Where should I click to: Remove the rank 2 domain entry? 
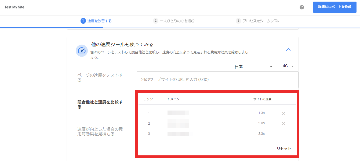coord(283,123)
